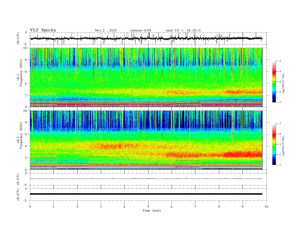This screenshot has width=300, height=232.
Task: Click the "10" label on the time axis
Action: 266,207
